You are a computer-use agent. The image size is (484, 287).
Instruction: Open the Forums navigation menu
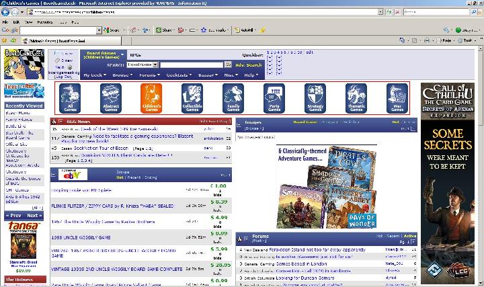coord(149,75)
